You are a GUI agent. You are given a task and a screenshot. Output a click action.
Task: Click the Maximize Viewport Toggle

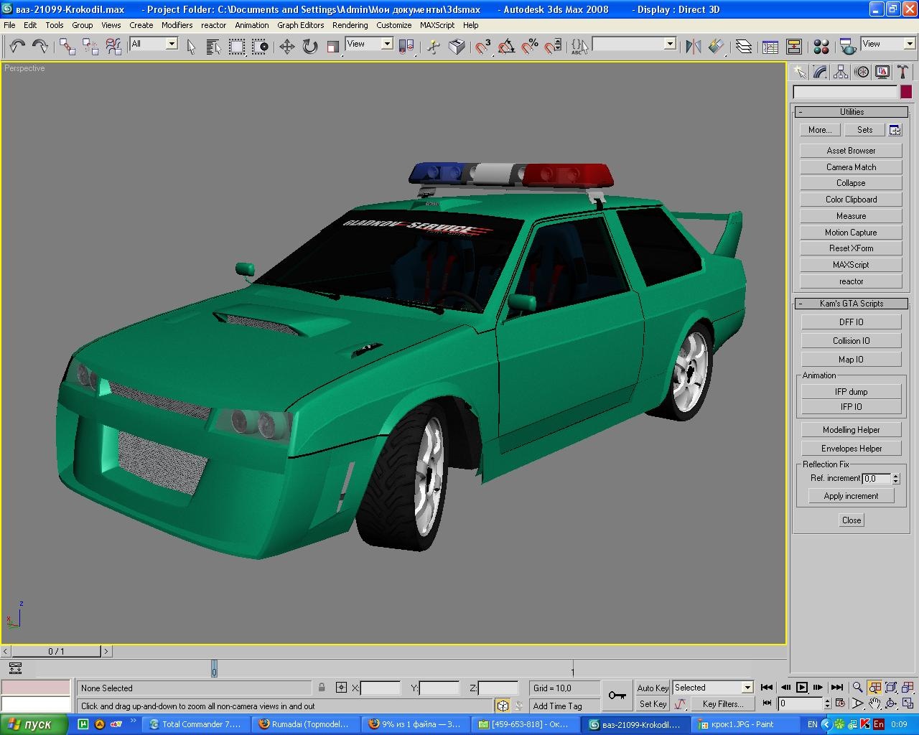coord(908,703)
